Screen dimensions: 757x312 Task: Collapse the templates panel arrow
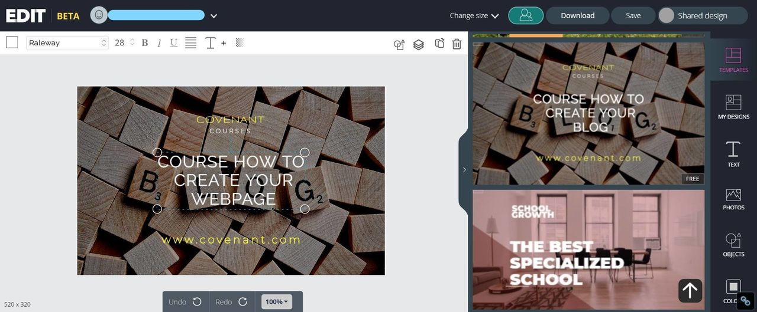click(x=464, y=170)
